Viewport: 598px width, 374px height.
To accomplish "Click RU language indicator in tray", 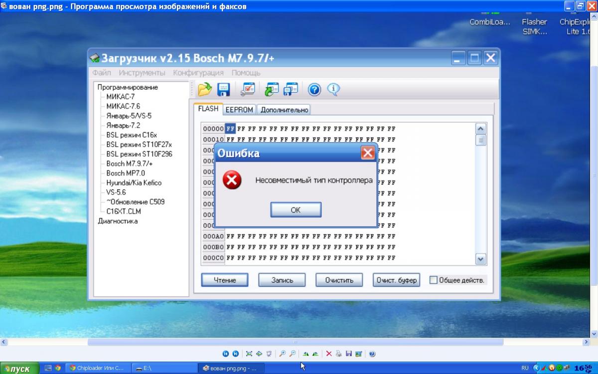I will point(525,368).
